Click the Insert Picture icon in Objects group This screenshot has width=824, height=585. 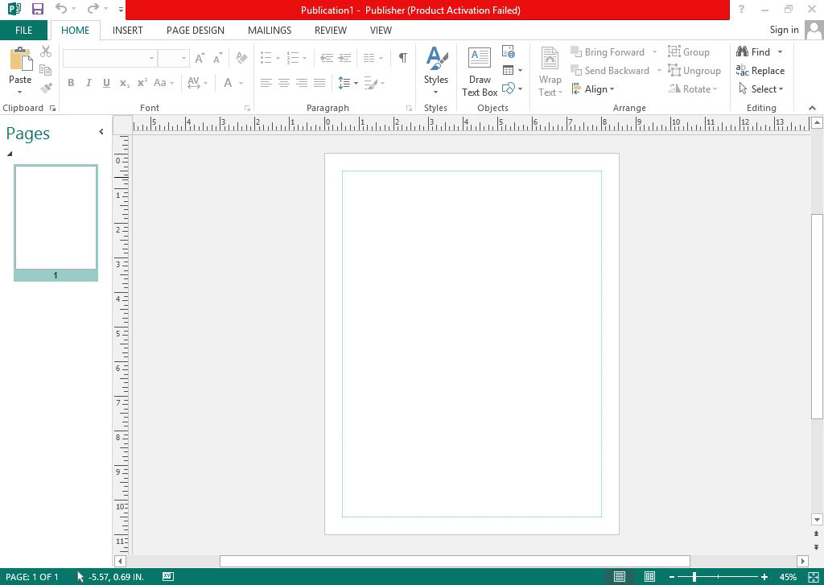(509, 51)
